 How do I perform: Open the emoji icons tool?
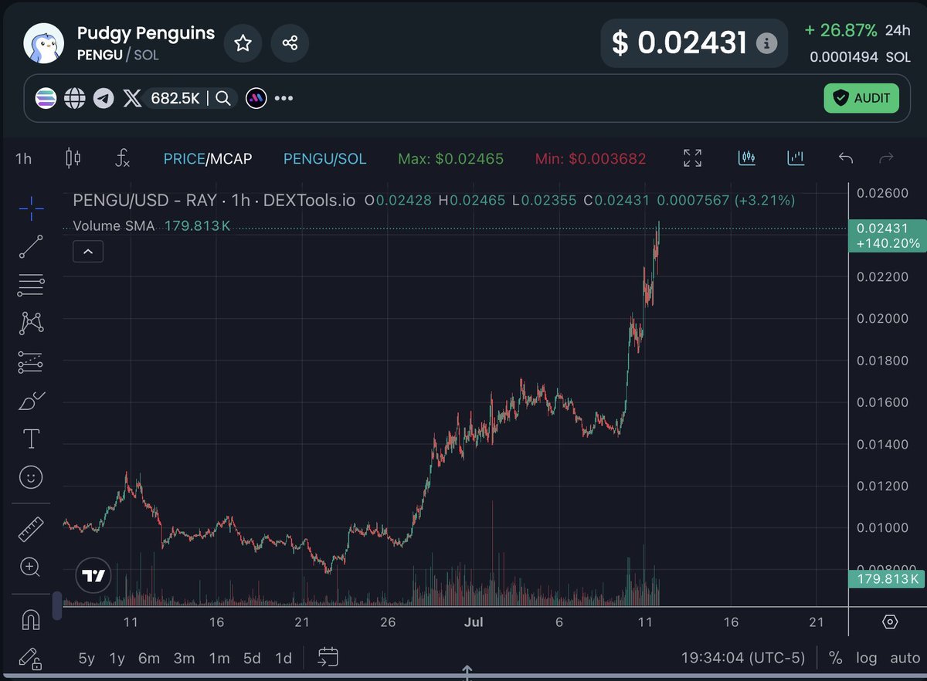coord(31,478)
